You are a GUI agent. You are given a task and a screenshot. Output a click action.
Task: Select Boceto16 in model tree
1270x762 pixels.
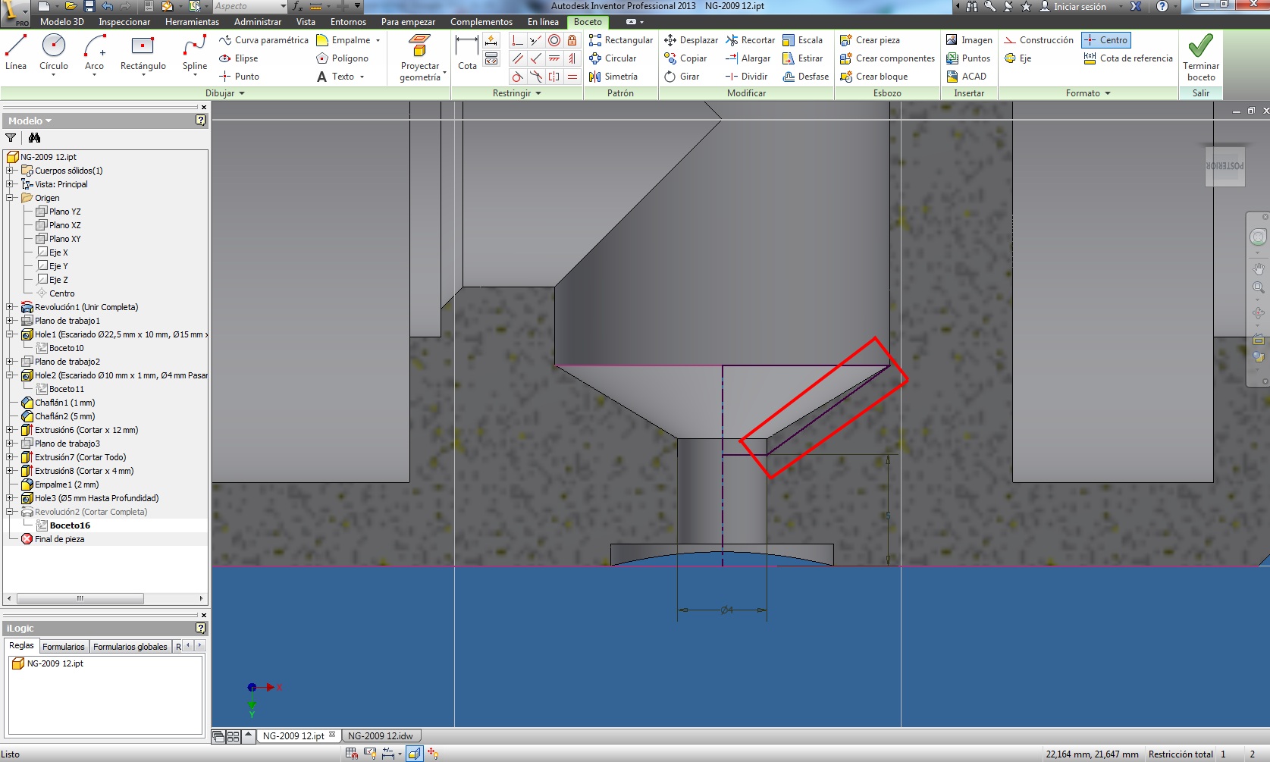(x=70, y=525)
